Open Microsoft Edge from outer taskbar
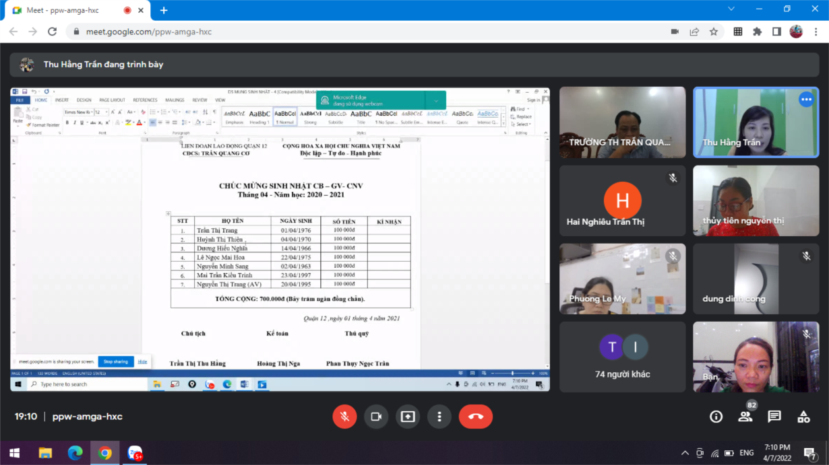 coord(75,453)
